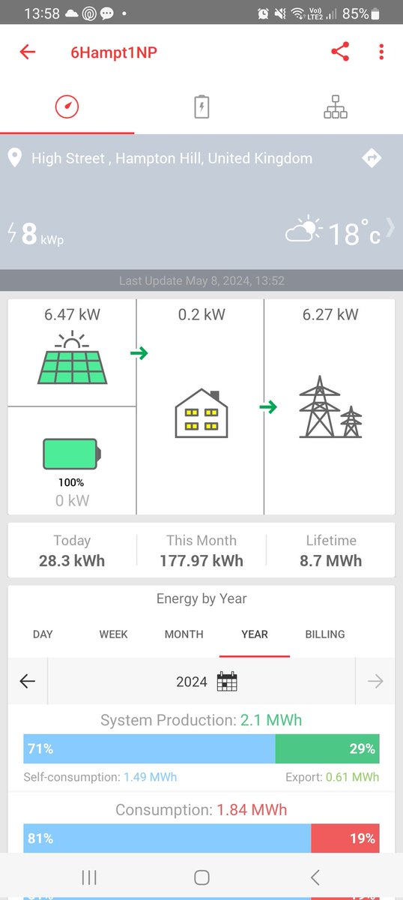Tap the status bar message notification icon
The image size is (403, 900).
(107, 13)
